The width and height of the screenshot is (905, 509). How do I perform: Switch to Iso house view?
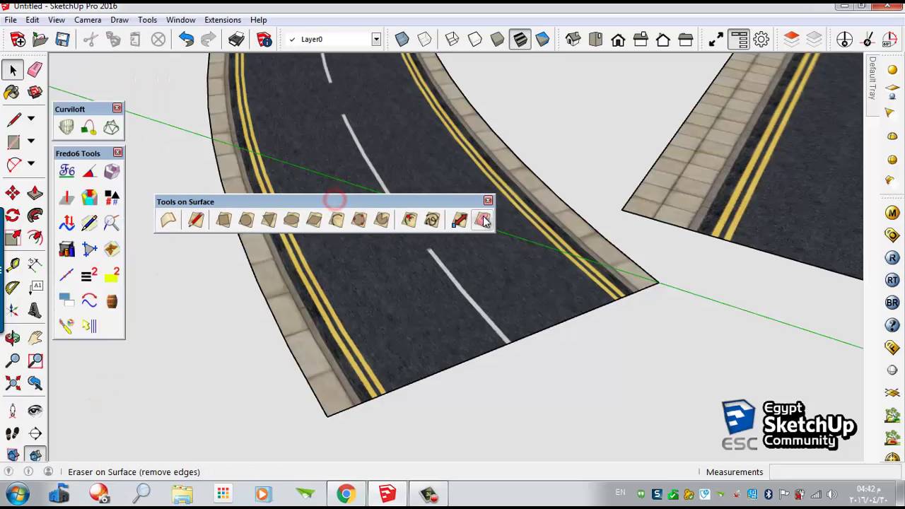[573, 40]
